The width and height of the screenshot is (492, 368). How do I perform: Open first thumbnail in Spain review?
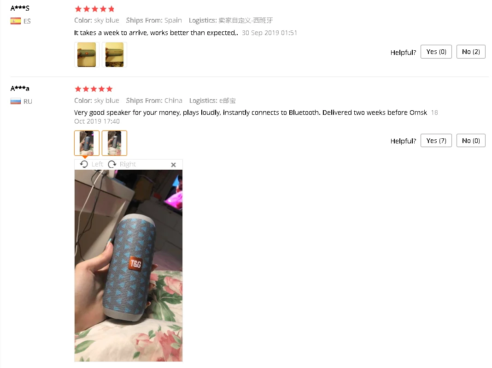pos(87,54)
